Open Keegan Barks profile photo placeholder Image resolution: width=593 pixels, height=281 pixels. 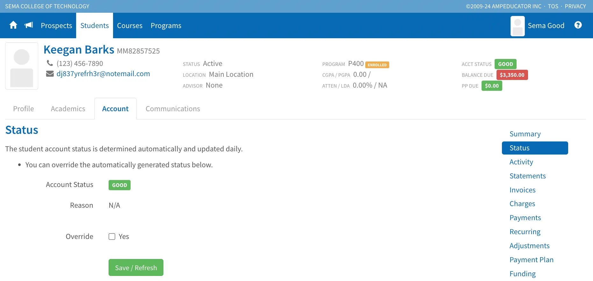(x=22, y=66)
